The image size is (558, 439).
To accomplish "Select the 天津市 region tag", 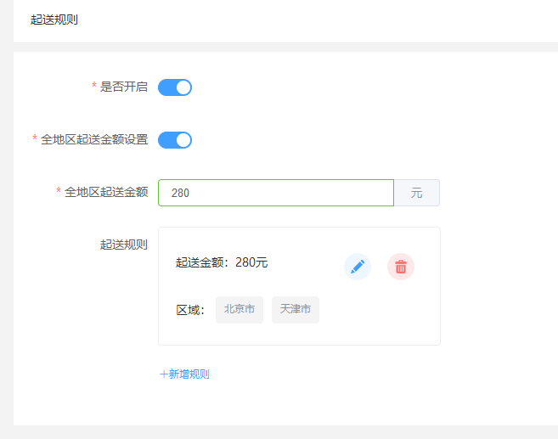I will 296,309.
